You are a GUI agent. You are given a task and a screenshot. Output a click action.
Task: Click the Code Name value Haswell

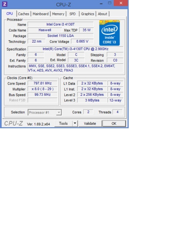pyautogui.click(x=45, y=30)
